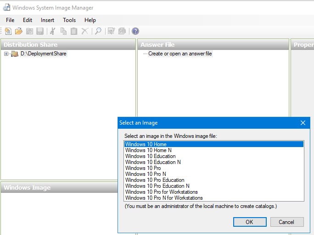Viewport: 314px width, 235px height.
Task: Select D:\DeploymentShare in Distribution Share
Action: [x=44, y=54]
